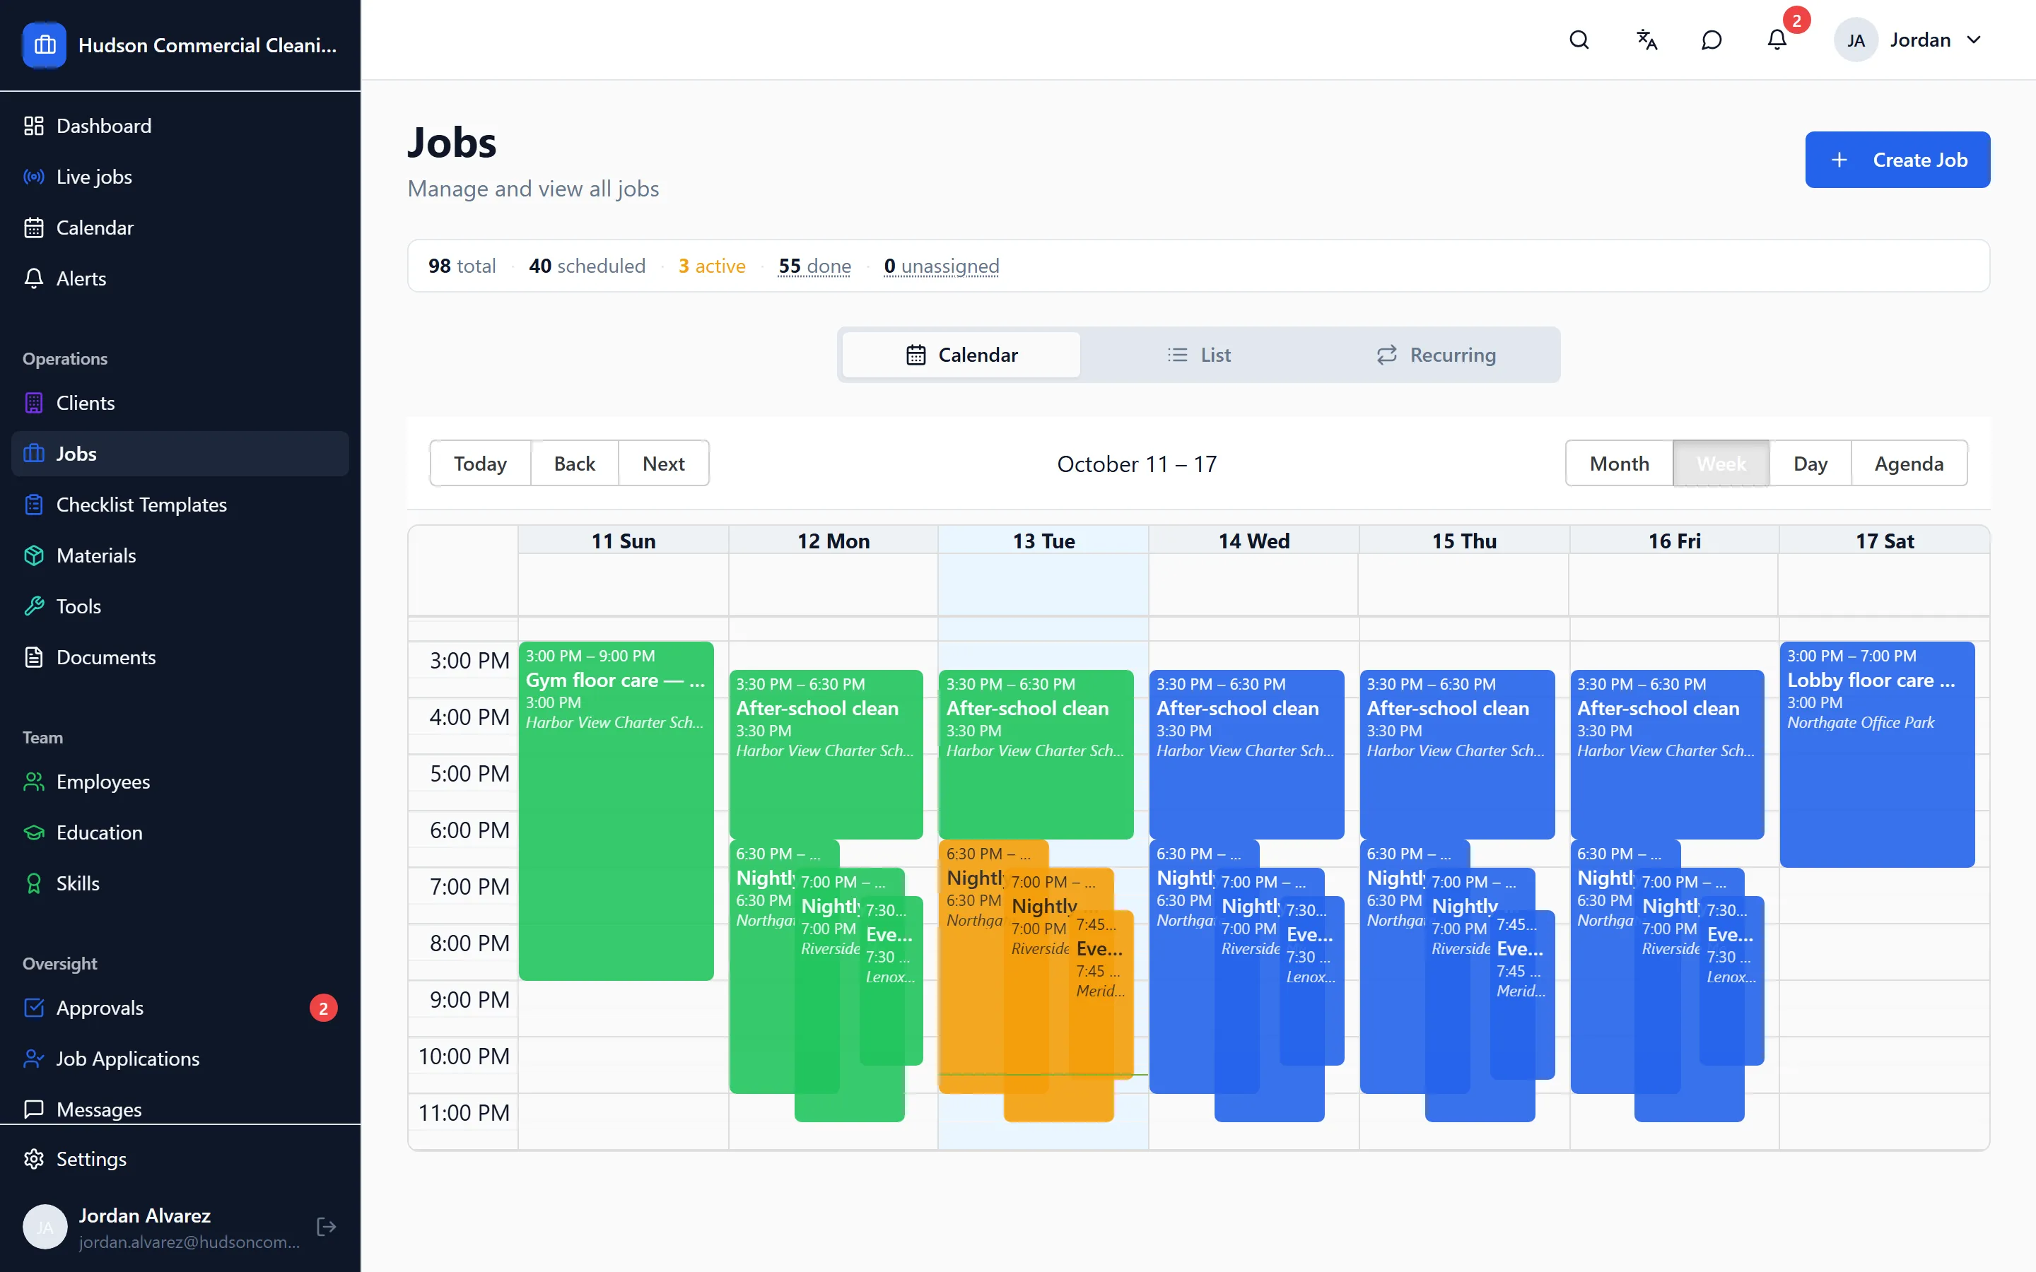The width and height of the screenshot is (2036, 1272).
Task: Click Back to previous week
Action: [575, 464]
